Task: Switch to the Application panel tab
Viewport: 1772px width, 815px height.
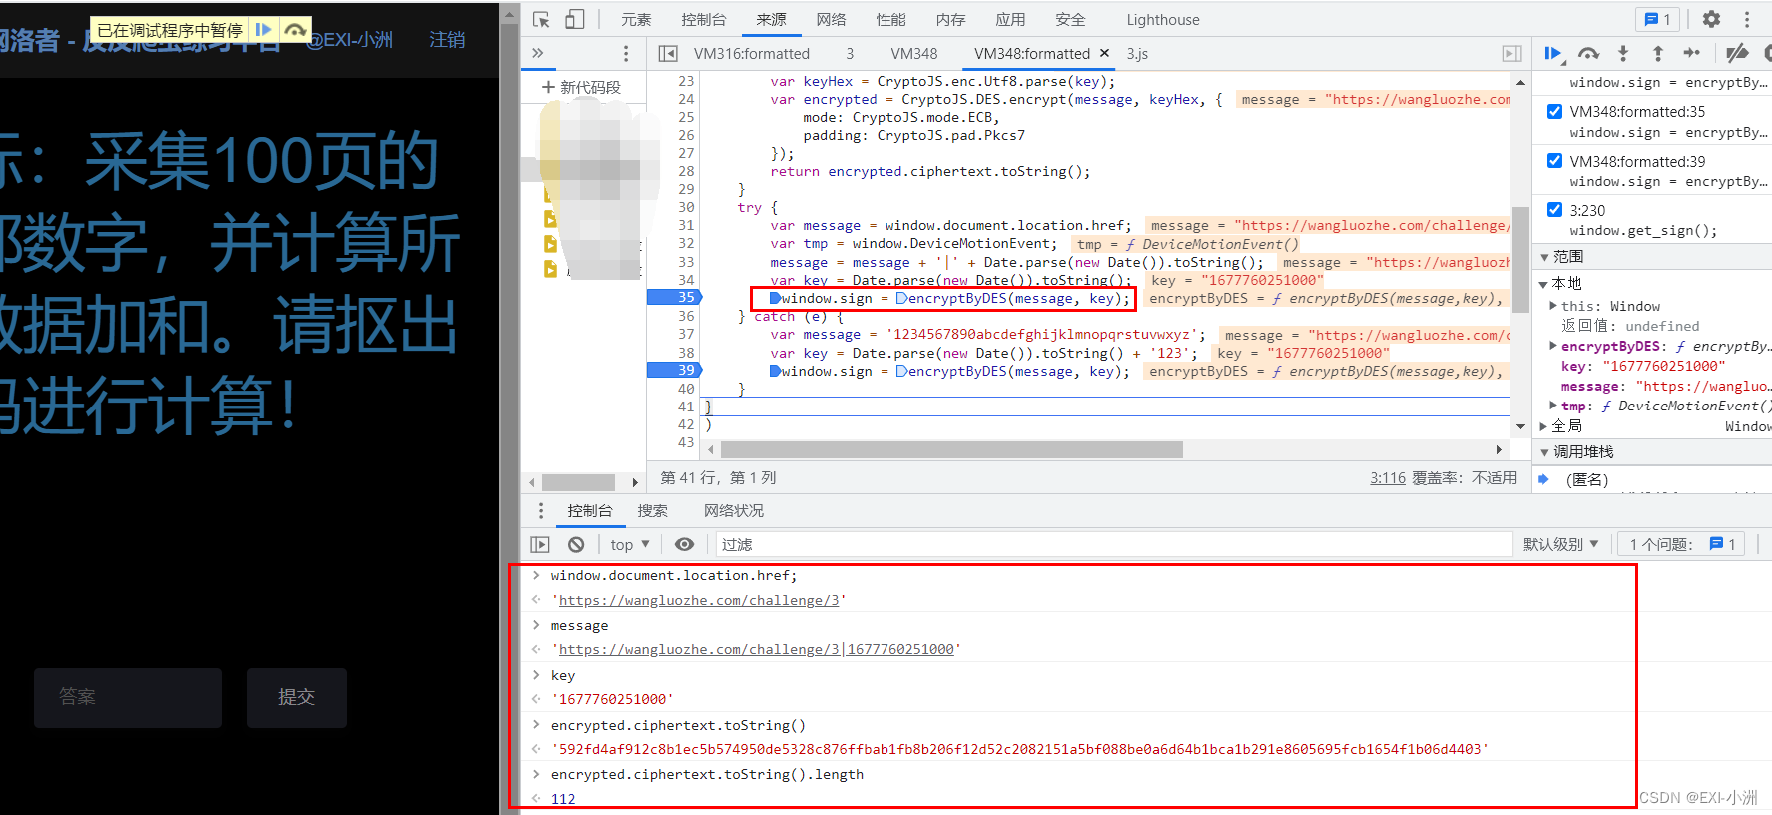Action: (1010, 19)
